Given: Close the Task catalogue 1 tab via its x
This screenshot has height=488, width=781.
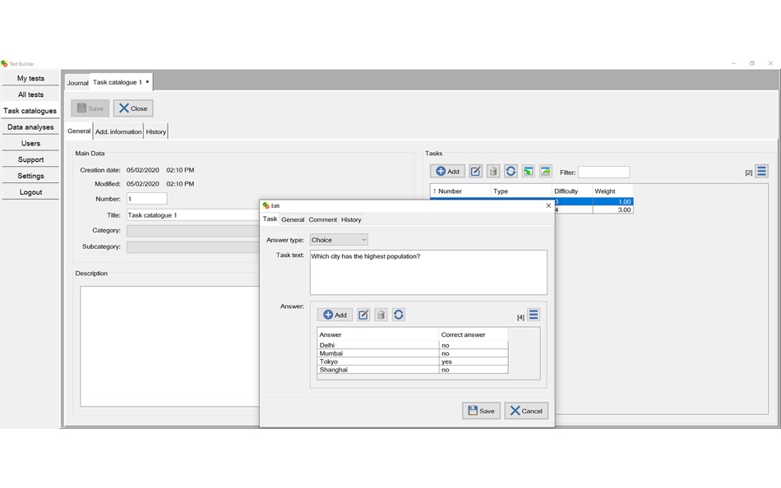Looking at the screenshot, I should point(147,81).
